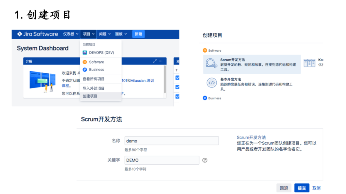
Task: Open the Atlassian 培训 link
Action: tap(142, 81)
